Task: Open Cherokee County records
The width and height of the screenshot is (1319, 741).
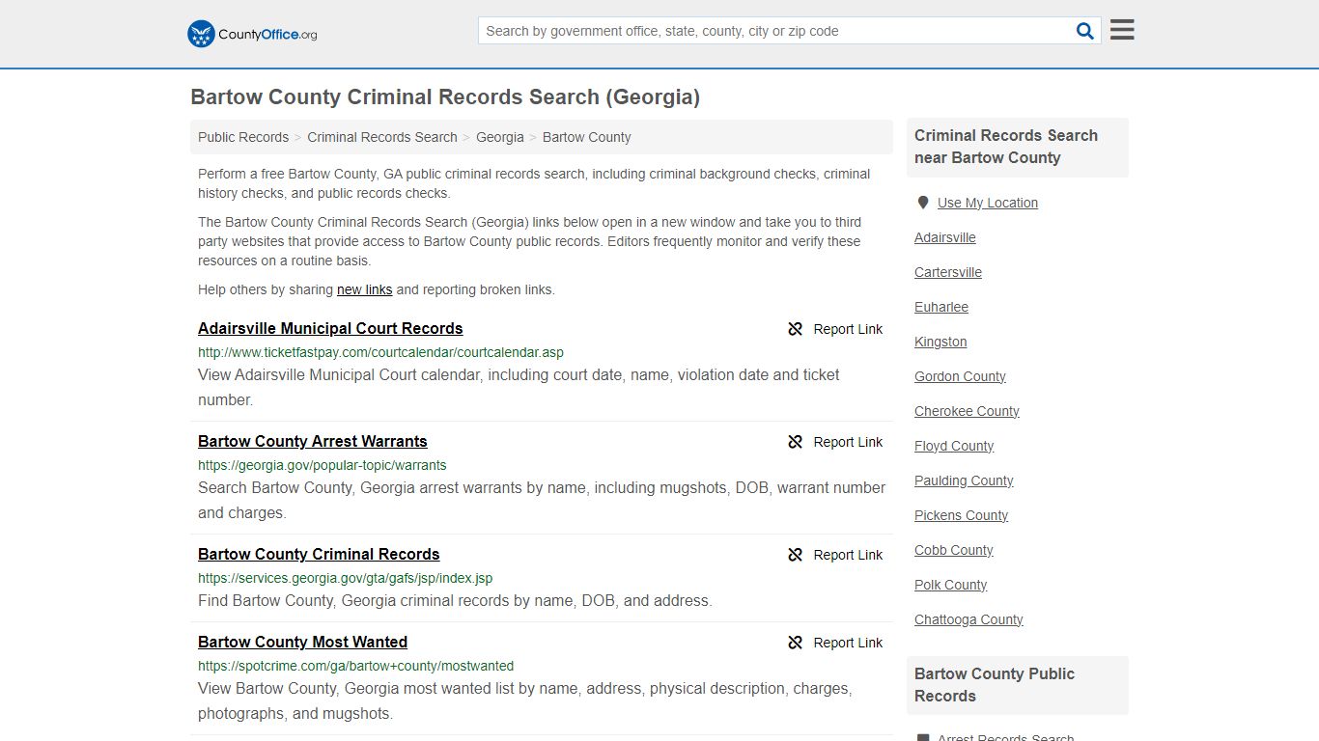Action: pos(967,411)
